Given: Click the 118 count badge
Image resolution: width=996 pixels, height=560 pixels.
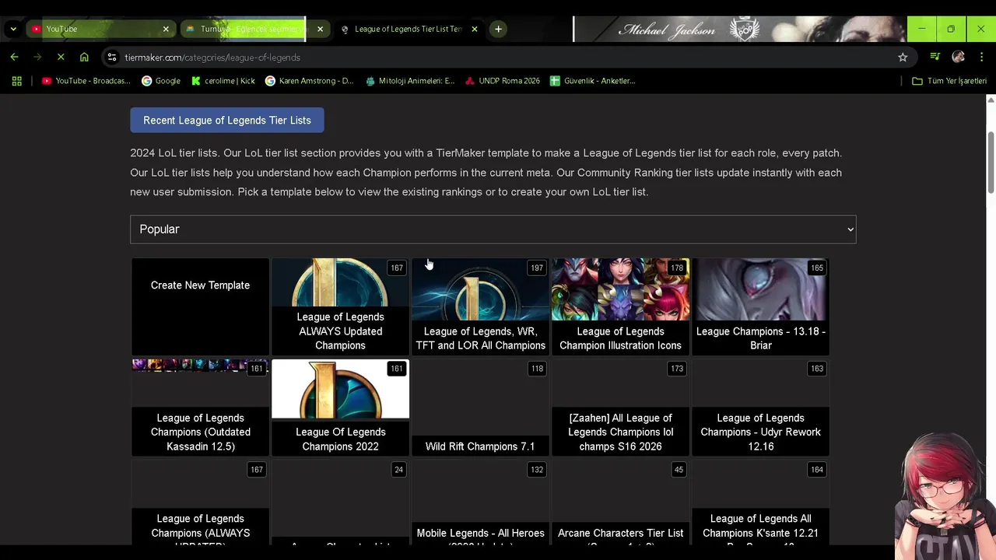Looking at the screenshot, I should click(536, 369).
